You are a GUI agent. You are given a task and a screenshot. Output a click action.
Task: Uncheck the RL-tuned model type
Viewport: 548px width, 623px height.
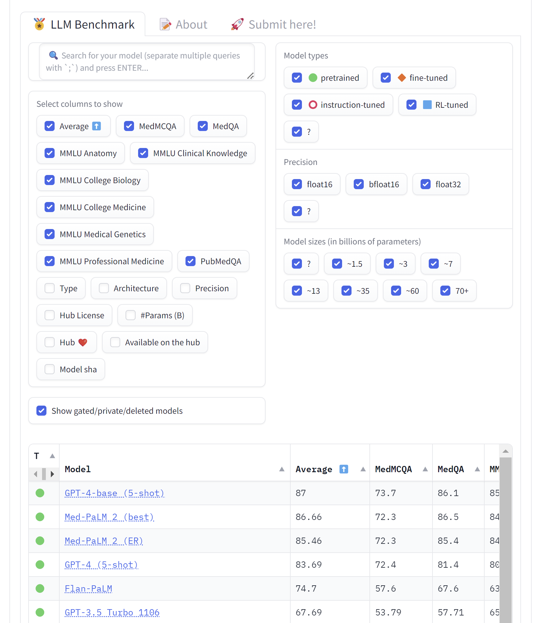(411, 105)
